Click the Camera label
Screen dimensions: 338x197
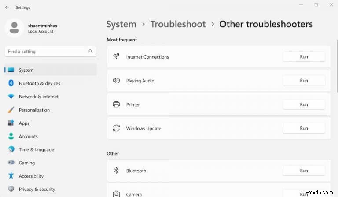134,194
